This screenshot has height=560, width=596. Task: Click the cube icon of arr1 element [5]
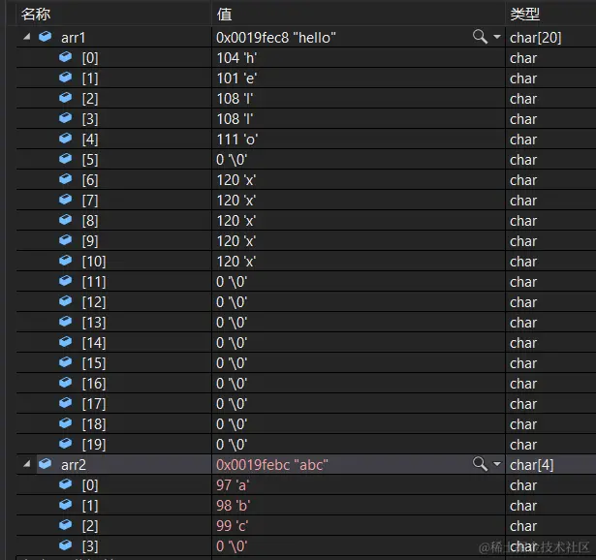[x=65, y=159]
